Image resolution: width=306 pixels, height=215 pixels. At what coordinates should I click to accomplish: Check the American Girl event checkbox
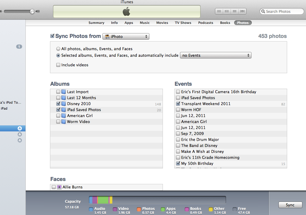click(178, 122)
